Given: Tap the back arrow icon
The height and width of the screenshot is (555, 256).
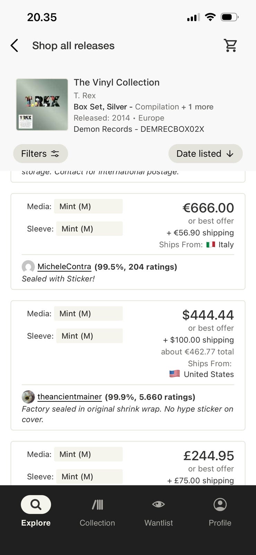Looking at the screenshot, I should click(x=14, y=45).
